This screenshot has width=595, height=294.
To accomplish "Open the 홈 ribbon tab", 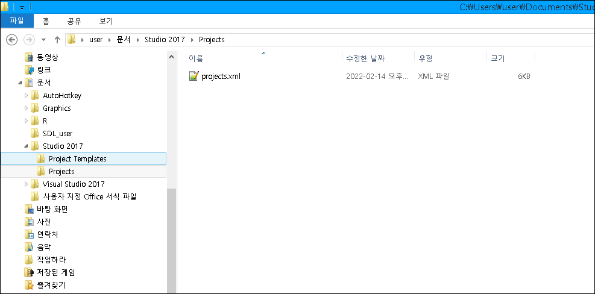I will click(x=46, y=21).
